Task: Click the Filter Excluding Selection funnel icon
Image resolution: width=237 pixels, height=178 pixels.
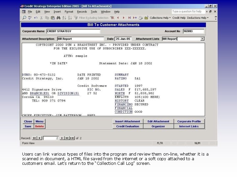Action: point(76,18)
